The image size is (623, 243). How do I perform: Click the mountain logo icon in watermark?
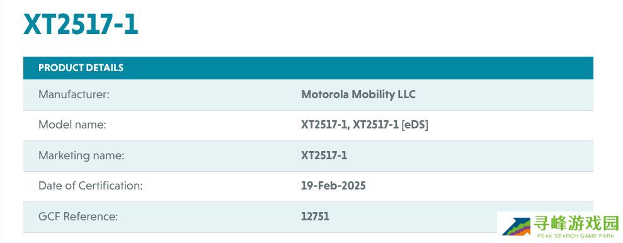pyautogui.click(x=516, y=227)
